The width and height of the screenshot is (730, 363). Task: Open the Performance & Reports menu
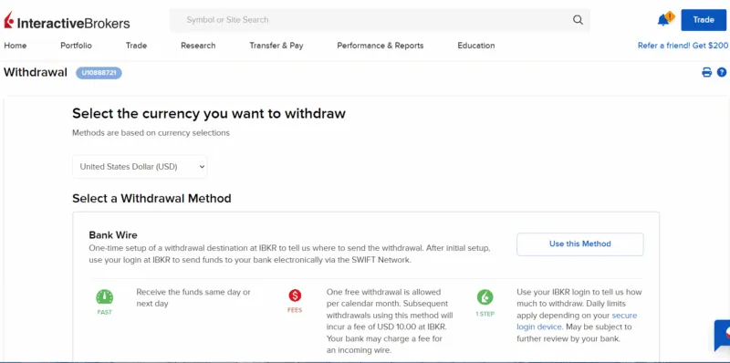381,46
